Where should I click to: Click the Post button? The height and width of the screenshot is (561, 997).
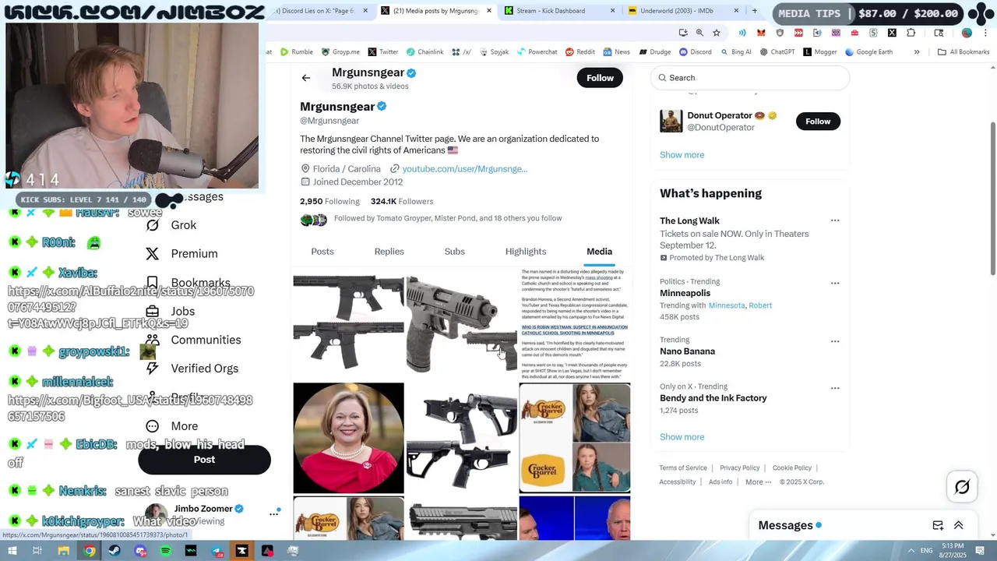coord(204,460)
